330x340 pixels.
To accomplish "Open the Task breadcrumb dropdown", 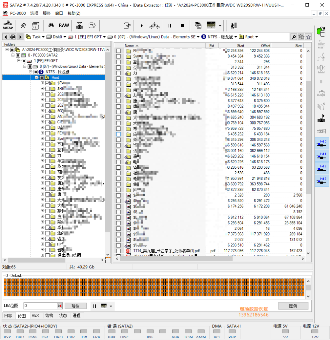I will click(x=43, y=37).
